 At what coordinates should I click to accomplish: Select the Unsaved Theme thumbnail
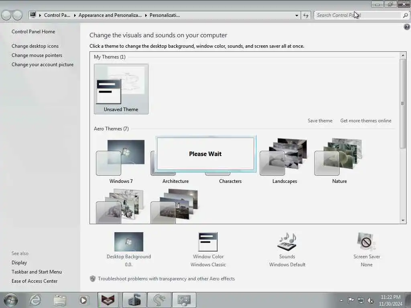point(121,89)
